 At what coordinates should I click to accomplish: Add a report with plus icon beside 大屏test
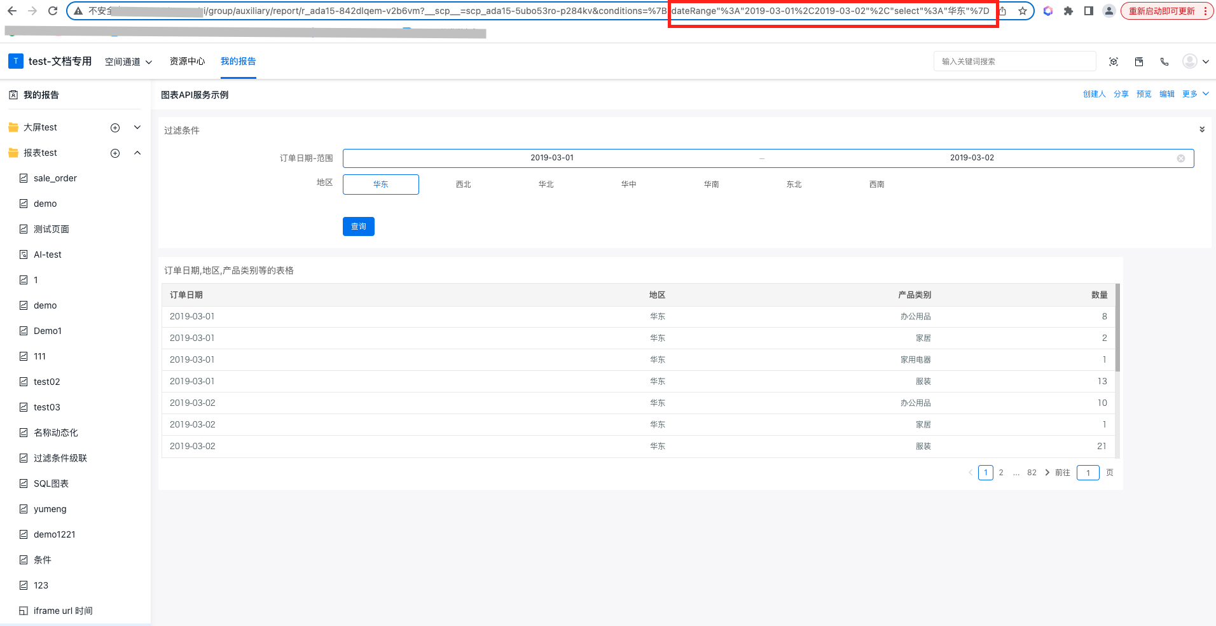(115, 128)
